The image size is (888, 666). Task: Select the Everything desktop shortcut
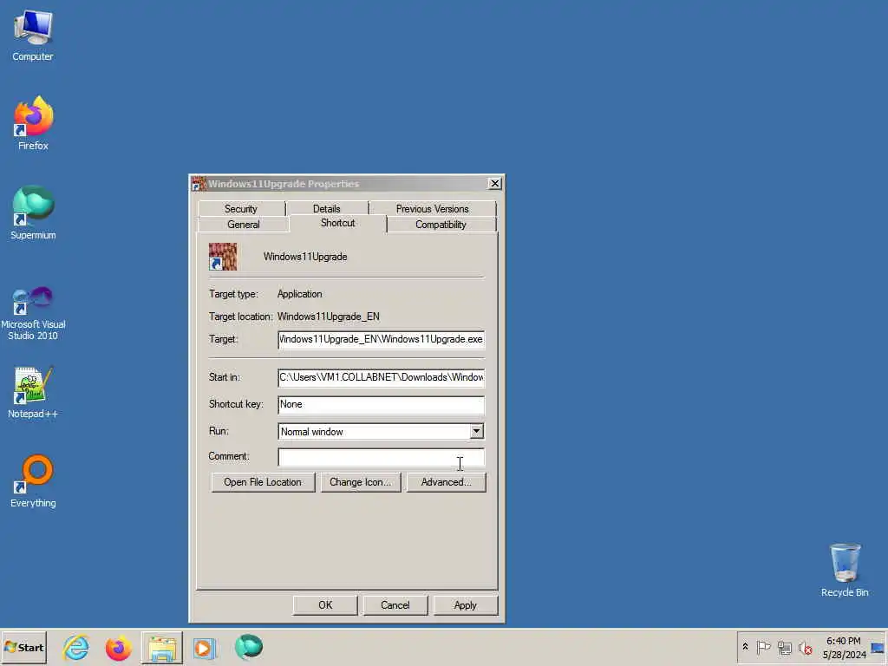(33, 481)
